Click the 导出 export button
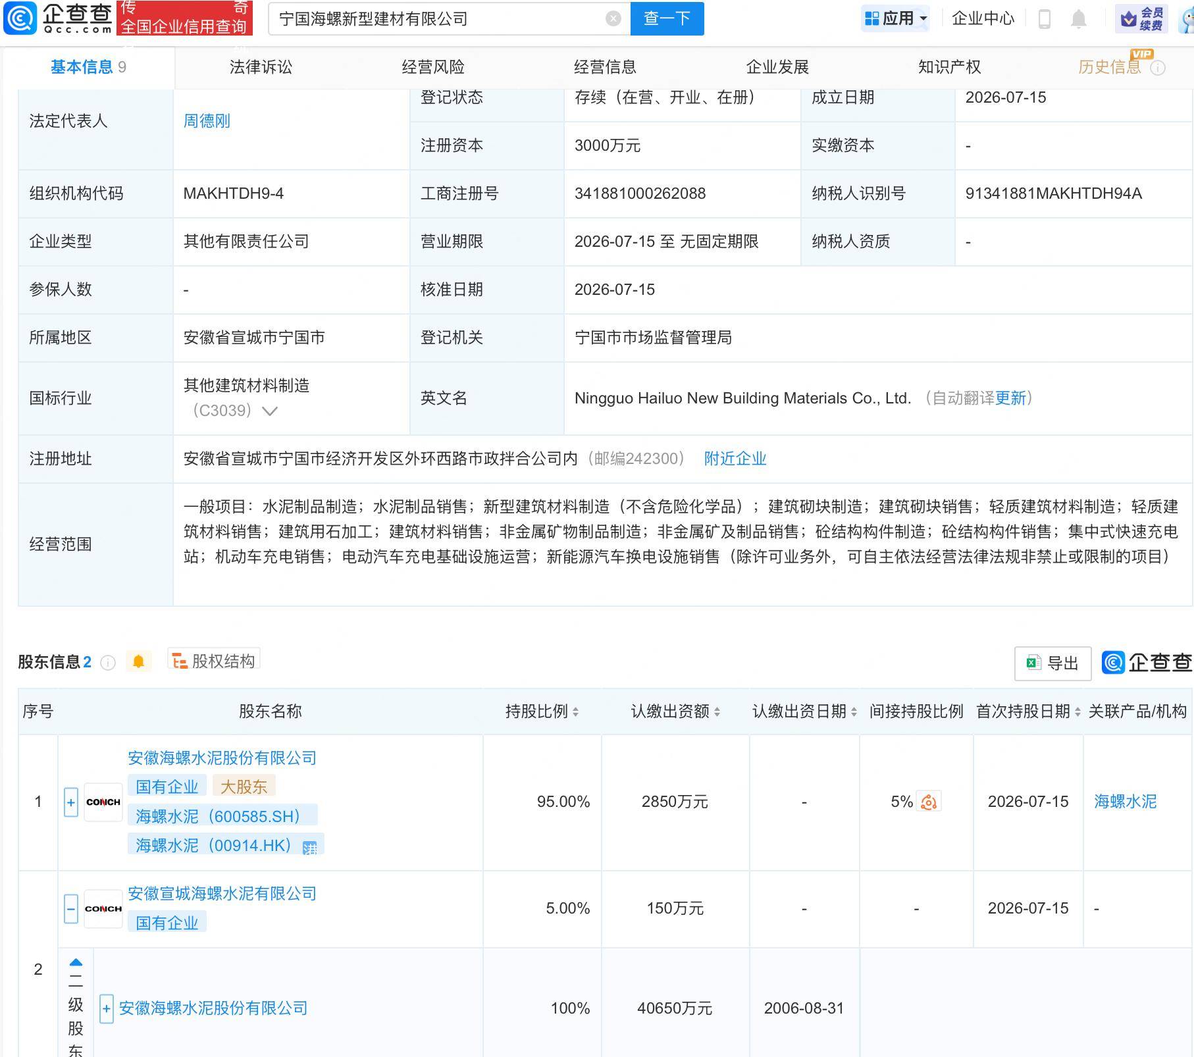 click(1052, 663)
